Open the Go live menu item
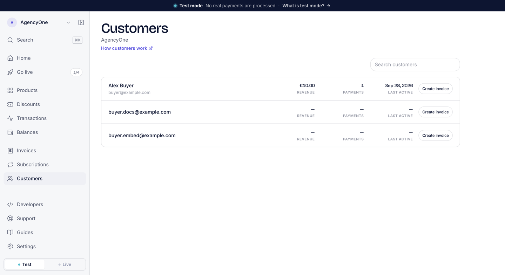Viewport: 505px width, 275px height. (x=45, y=72)
